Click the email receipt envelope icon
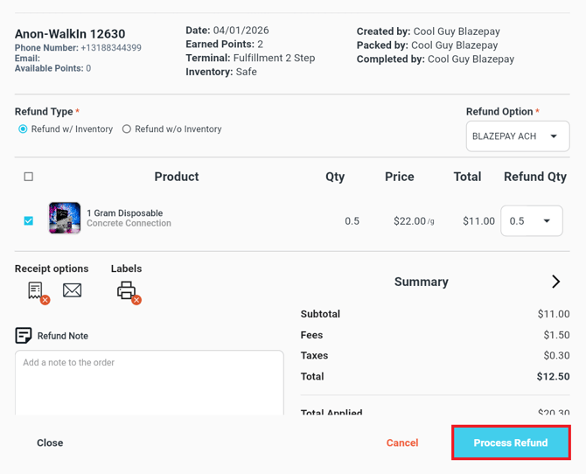This screenshot has height=474, width=586. point(73,290)
